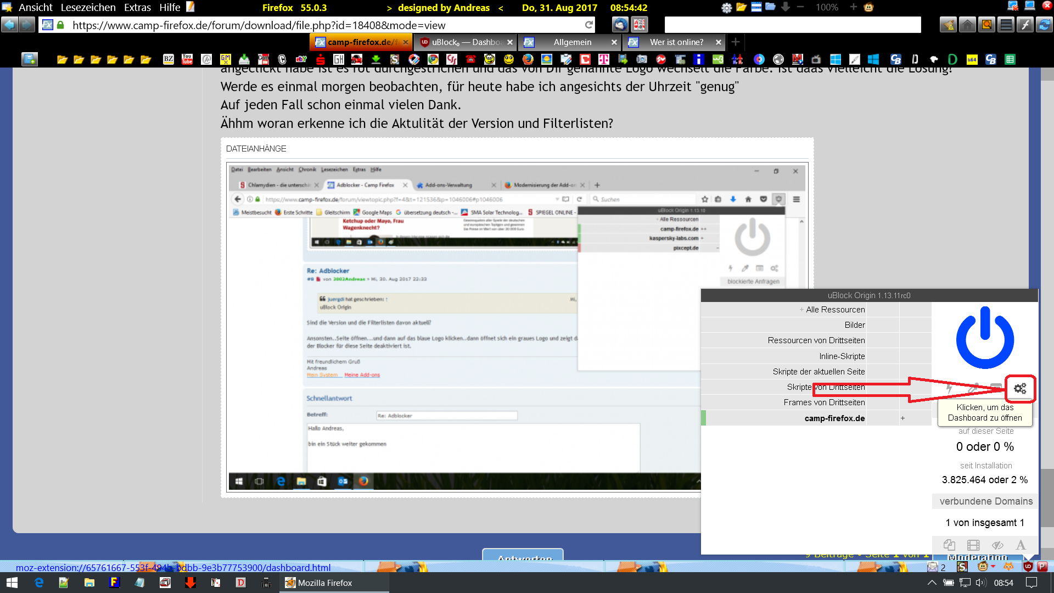Switch to the 'Allgemein' tab
This screenshot has width=1054, height=593.
(x=572, y=42)
